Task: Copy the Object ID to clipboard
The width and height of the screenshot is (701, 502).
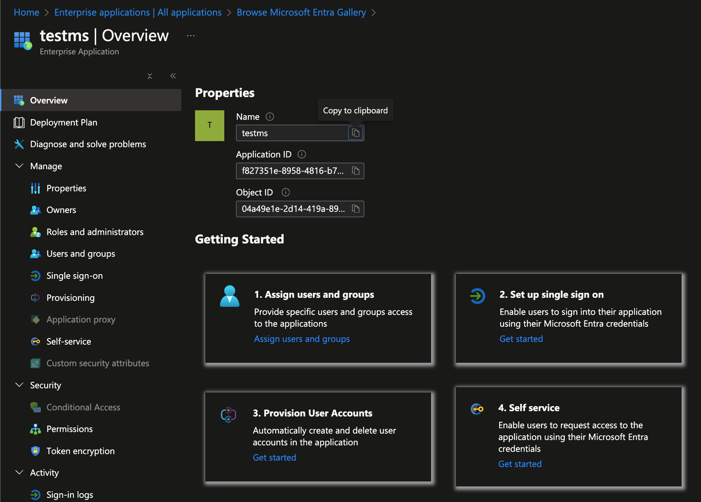Action: pos(355,209)
